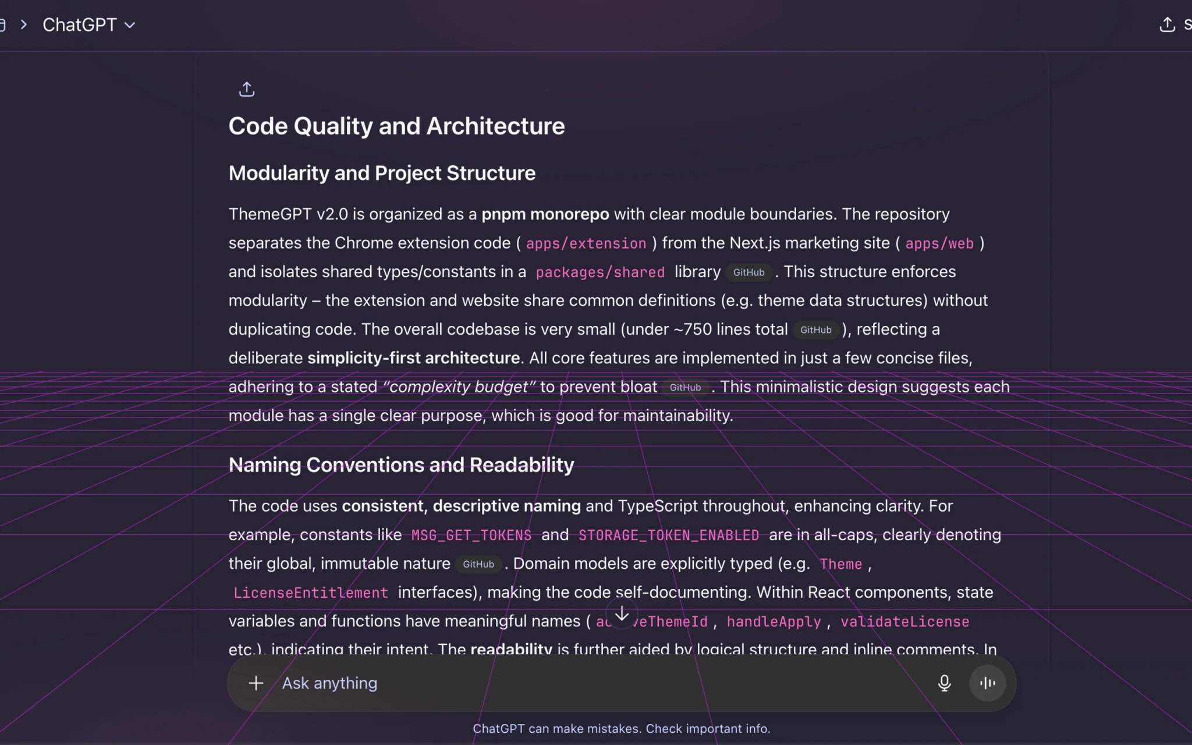Open the sidebar panel icon
Viewport: 1192px width, 745px height.
pyautogui.click(x=3, y=24)
